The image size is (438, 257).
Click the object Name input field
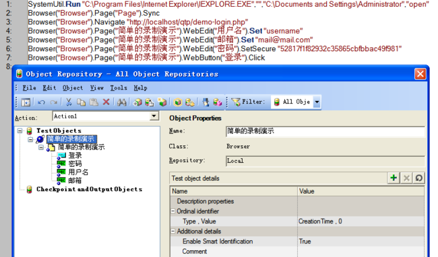click(325, 132)
